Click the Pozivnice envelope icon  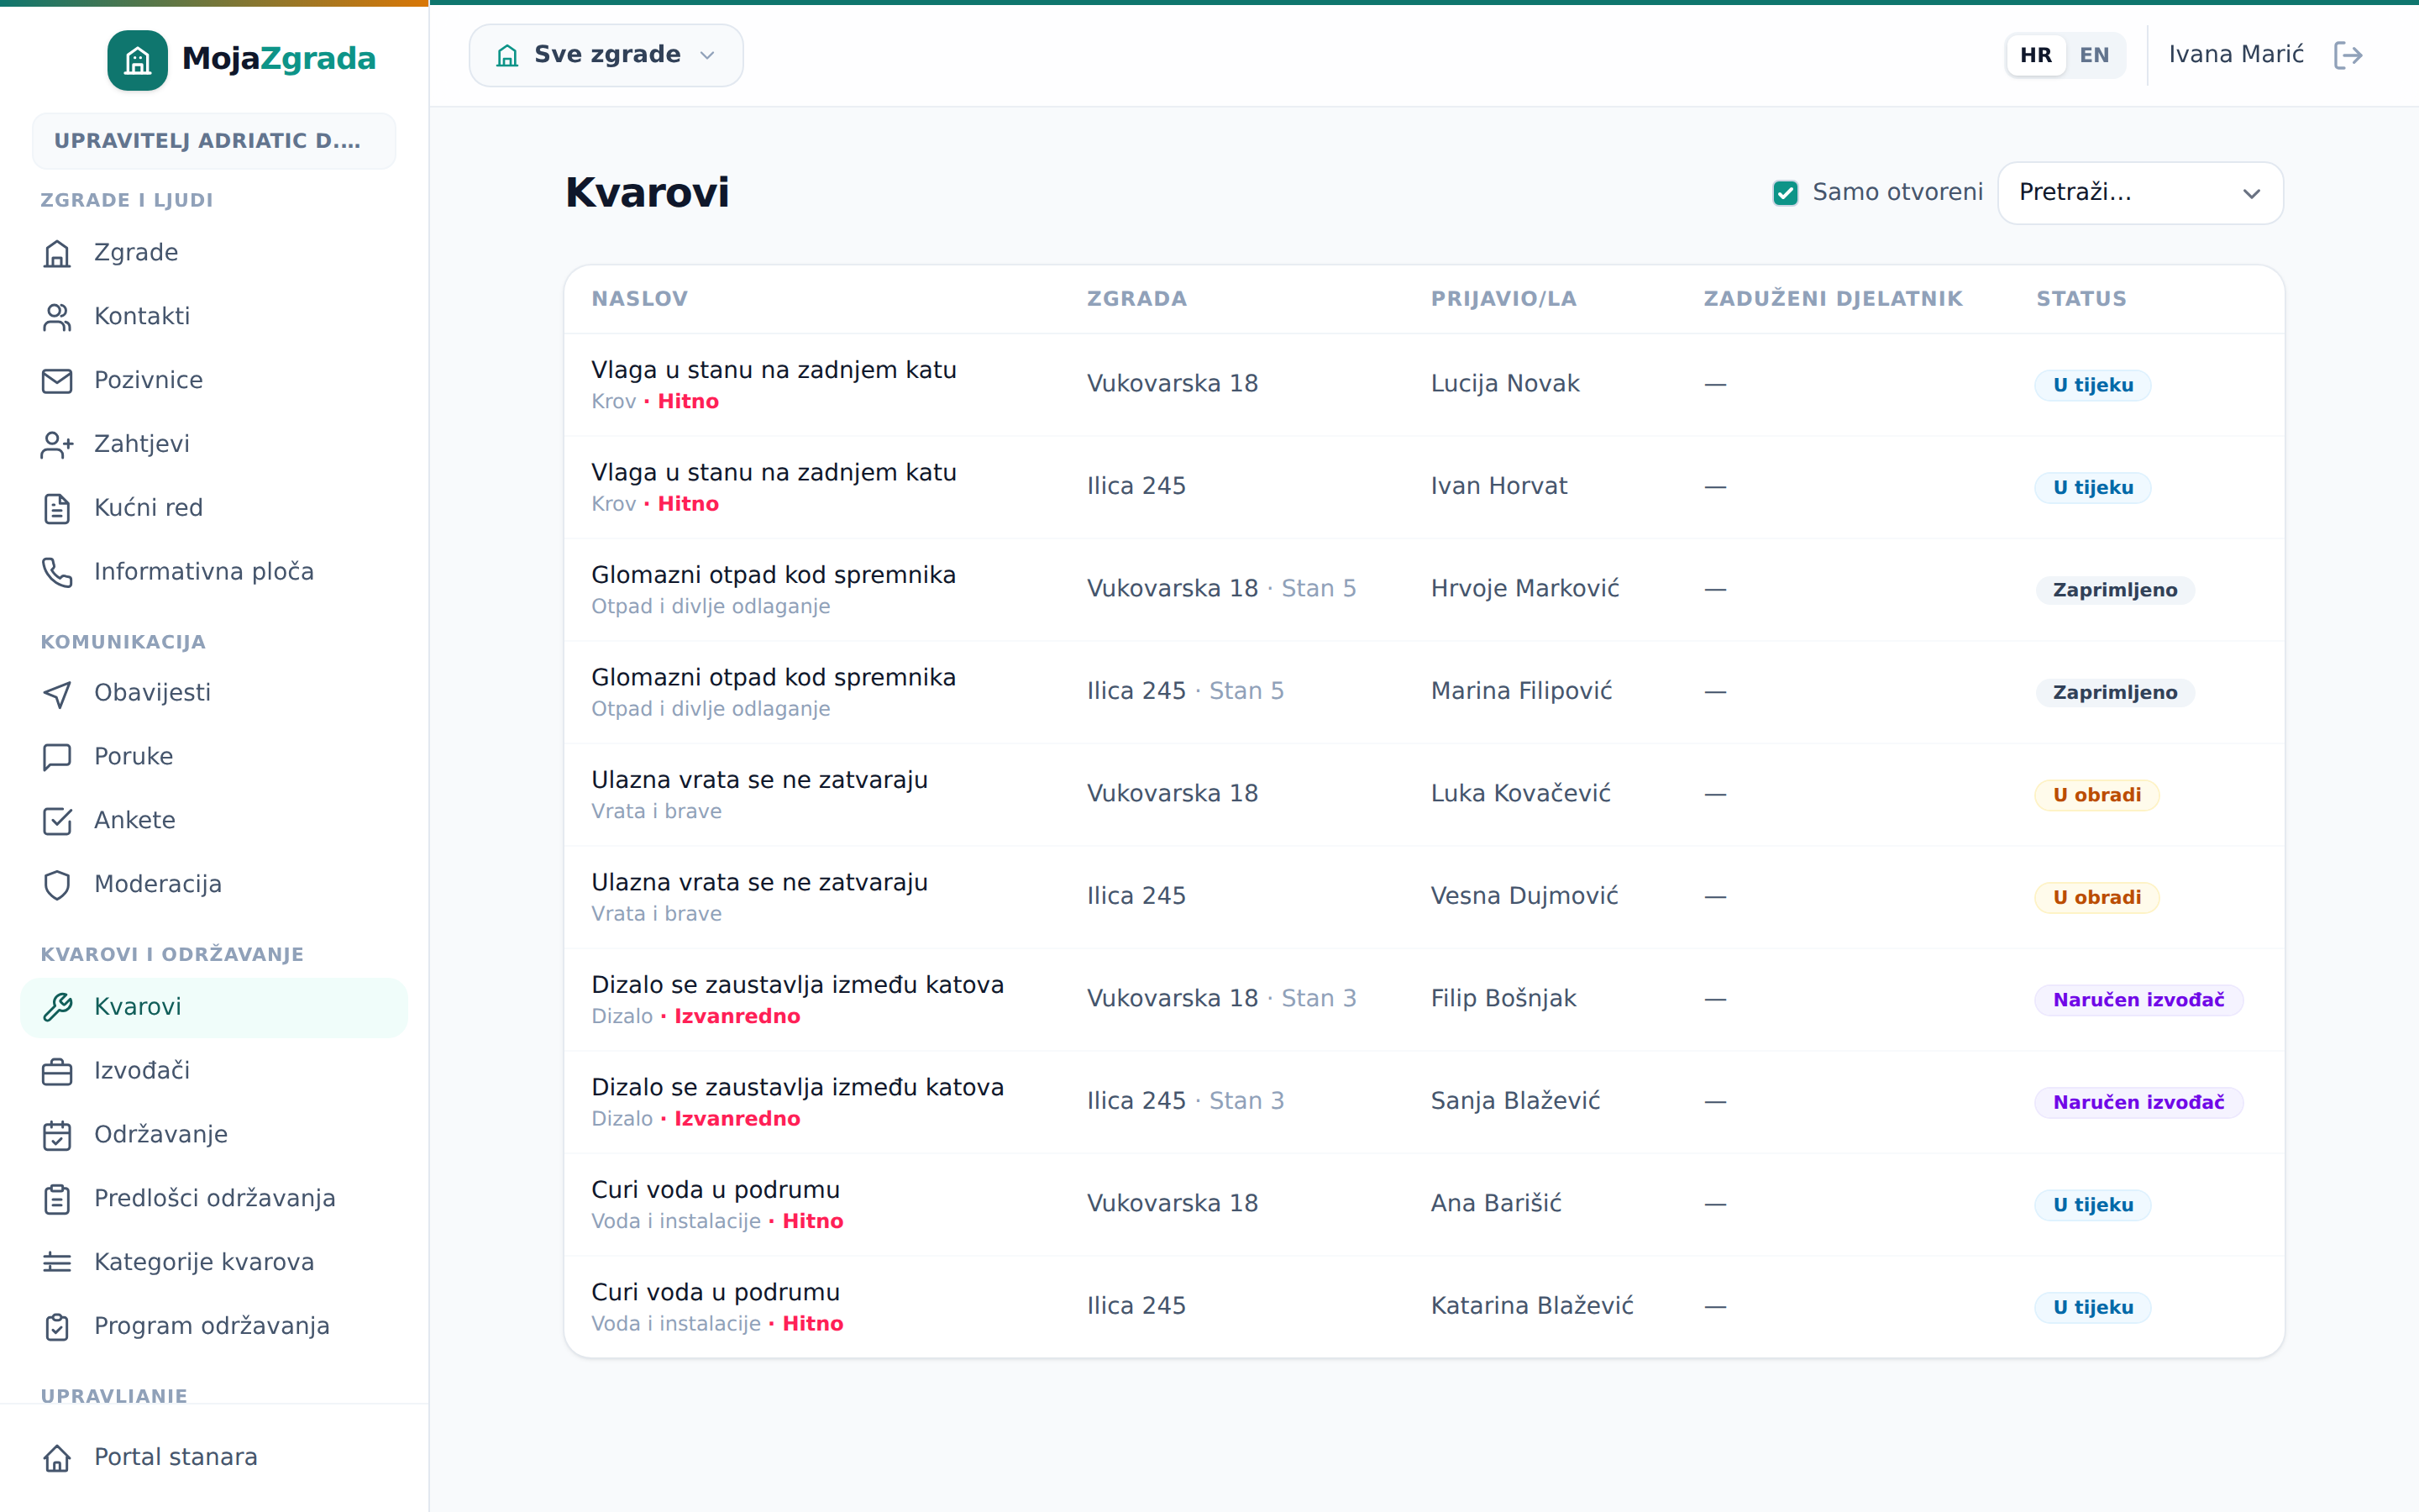57,381
